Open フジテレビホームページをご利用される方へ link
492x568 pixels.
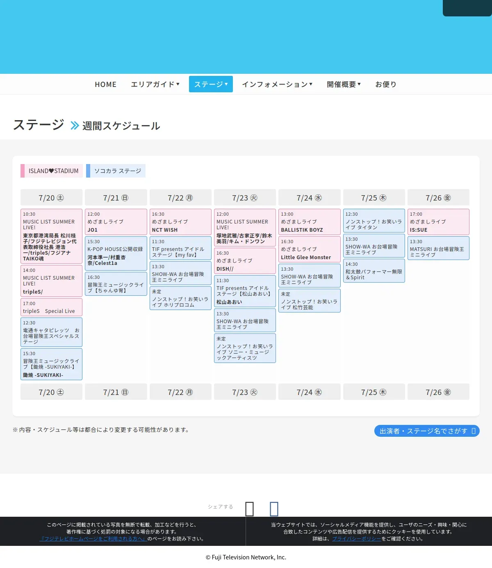pyautogui.click(x=93, y=539)
